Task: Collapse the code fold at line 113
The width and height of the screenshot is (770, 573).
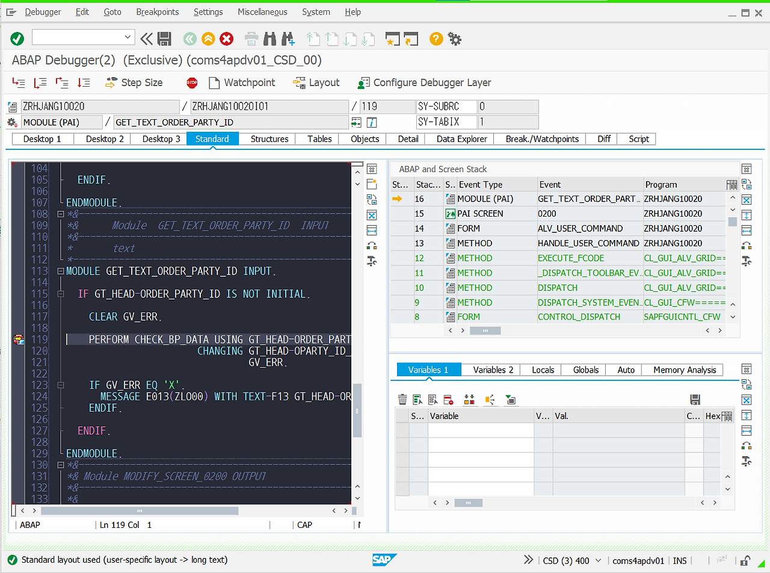Action: 60,271
